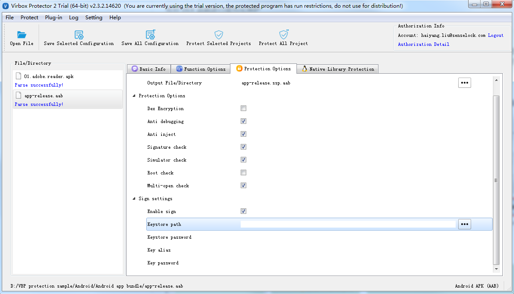Click the Keystore path input field
The width and height of the screenshot is (514, 294).
(348, 224)
